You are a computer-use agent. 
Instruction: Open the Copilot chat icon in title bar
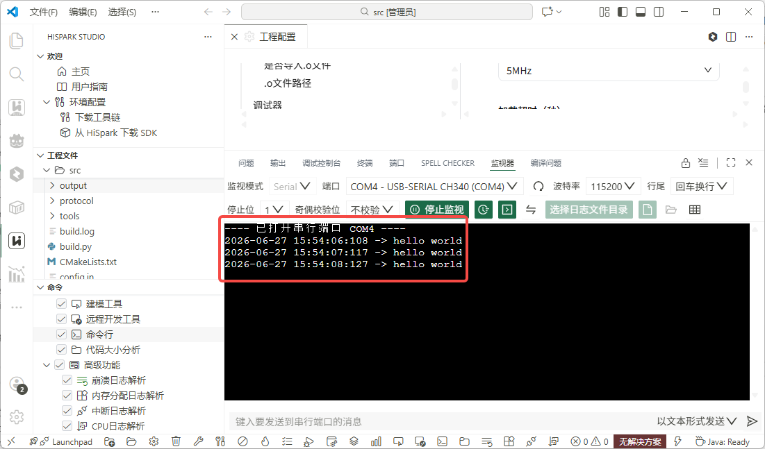(548, 12)
